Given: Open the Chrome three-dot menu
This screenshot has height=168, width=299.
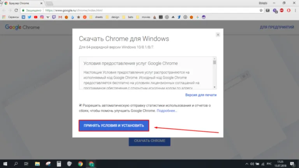Looking at the screenshot, I should tap(295, 10).
